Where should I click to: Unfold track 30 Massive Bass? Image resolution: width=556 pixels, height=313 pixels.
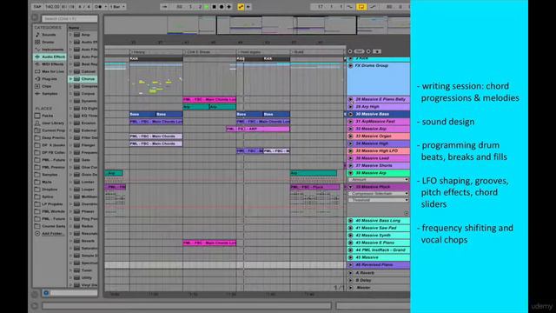click(350, 114)
